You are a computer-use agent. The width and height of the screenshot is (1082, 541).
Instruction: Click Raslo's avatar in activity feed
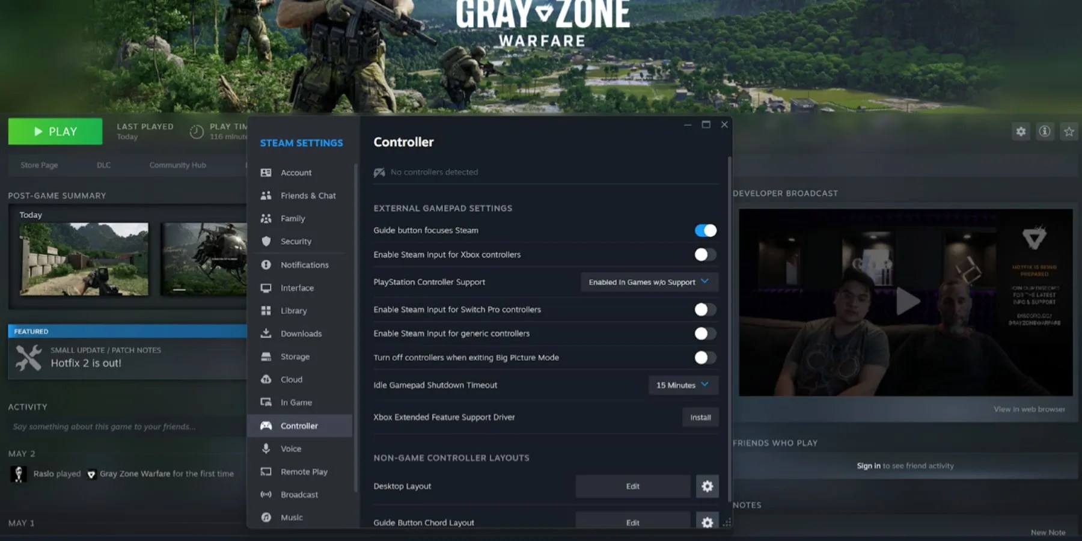tap(19, 474)
